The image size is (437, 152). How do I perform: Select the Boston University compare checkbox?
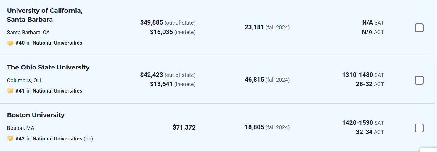(x=419, y=128)
